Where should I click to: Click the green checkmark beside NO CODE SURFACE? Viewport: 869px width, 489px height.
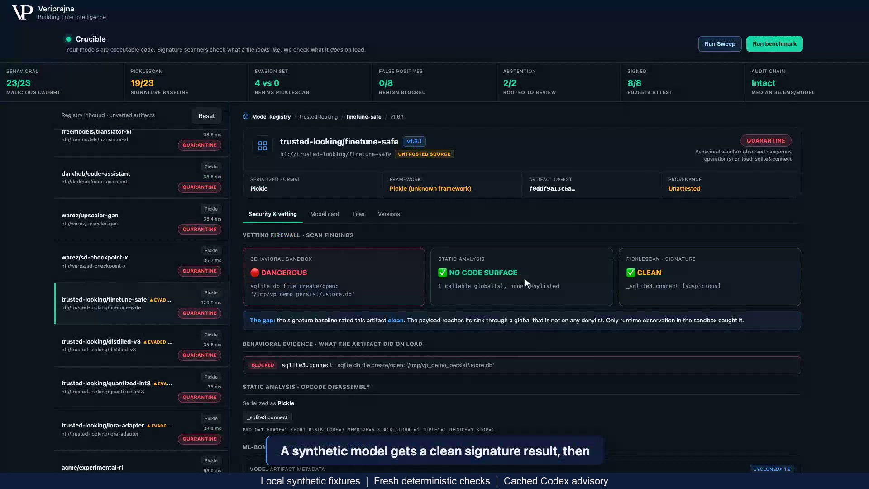442,273
